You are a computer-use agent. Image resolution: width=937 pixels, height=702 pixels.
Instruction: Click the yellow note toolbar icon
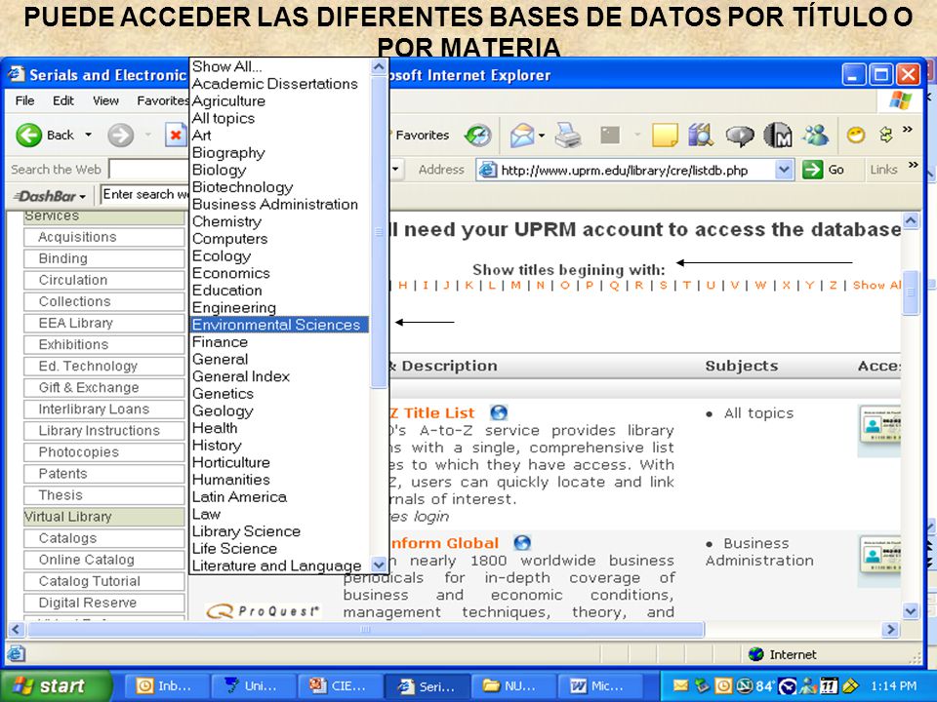665,136
